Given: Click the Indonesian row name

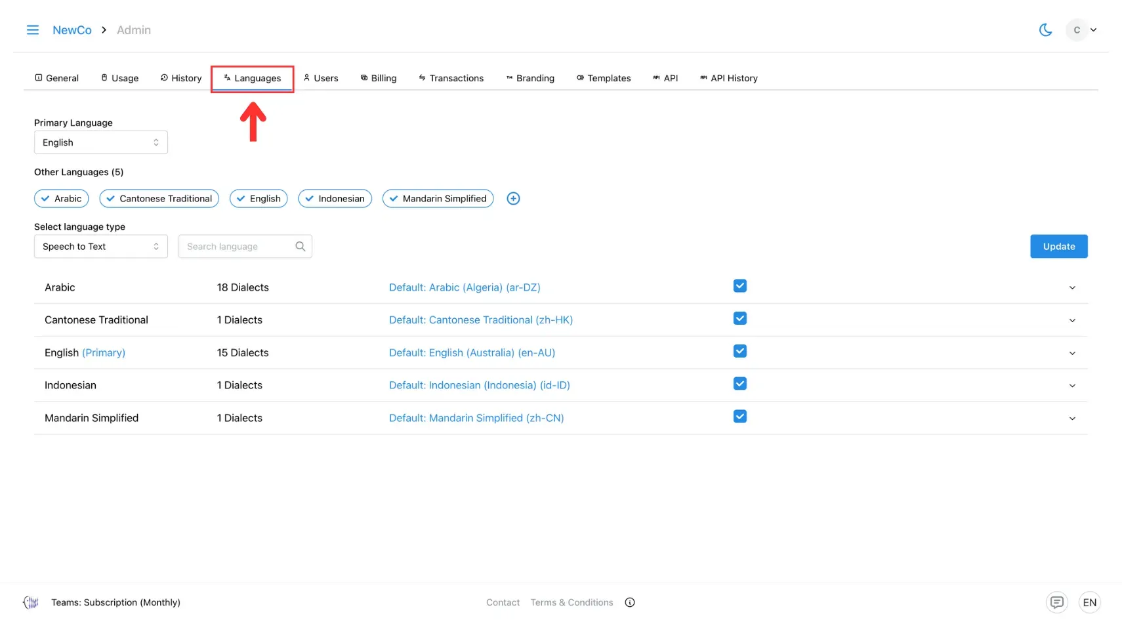Looking at the screenshot, I should tap(70, 385).
